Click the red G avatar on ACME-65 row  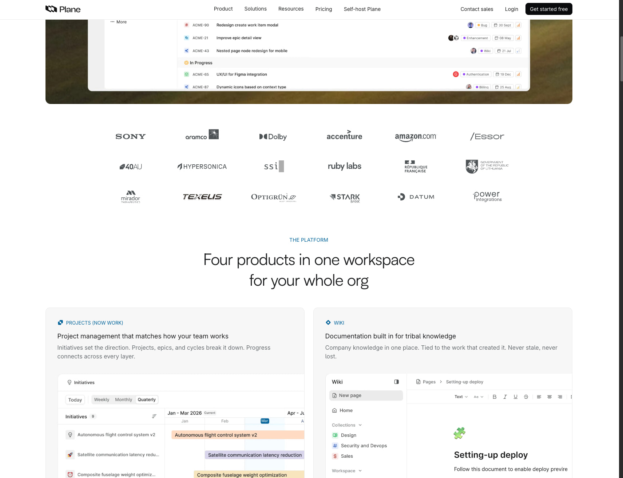tap(456, 74)
